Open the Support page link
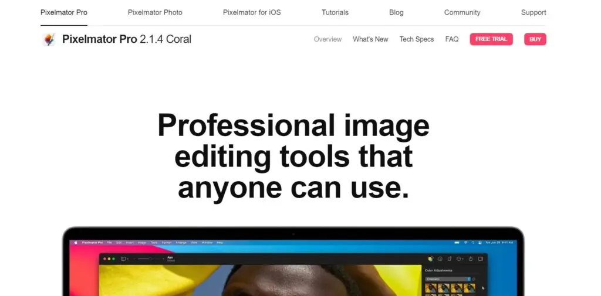 point(534,12)
